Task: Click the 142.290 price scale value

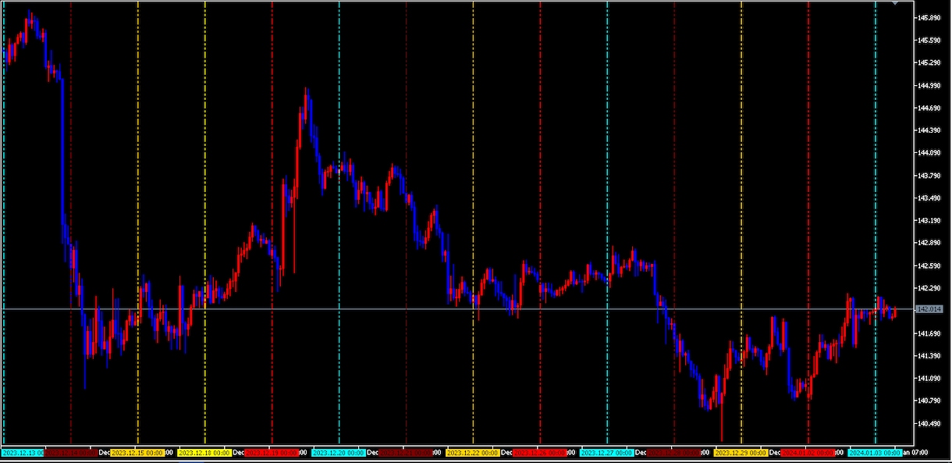Action: point(929,289)
